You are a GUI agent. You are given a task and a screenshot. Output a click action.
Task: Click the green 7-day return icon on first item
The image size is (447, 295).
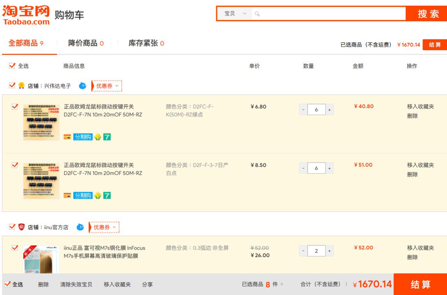pos(107,137)
